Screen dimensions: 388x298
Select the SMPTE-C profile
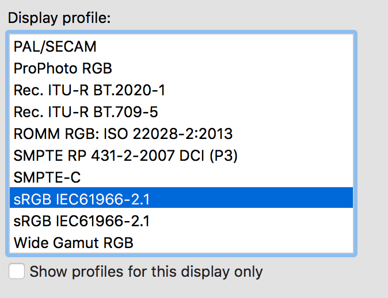pyautogui.click(x=47, y=177)
